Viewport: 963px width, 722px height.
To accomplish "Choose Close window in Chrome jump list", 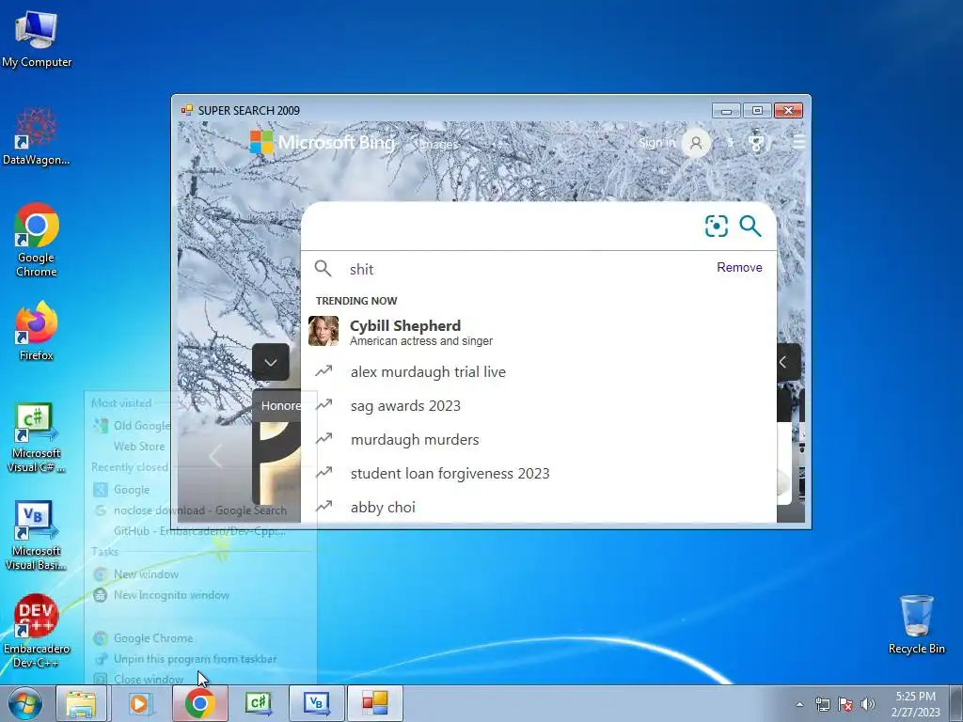I will pos(200,679).
